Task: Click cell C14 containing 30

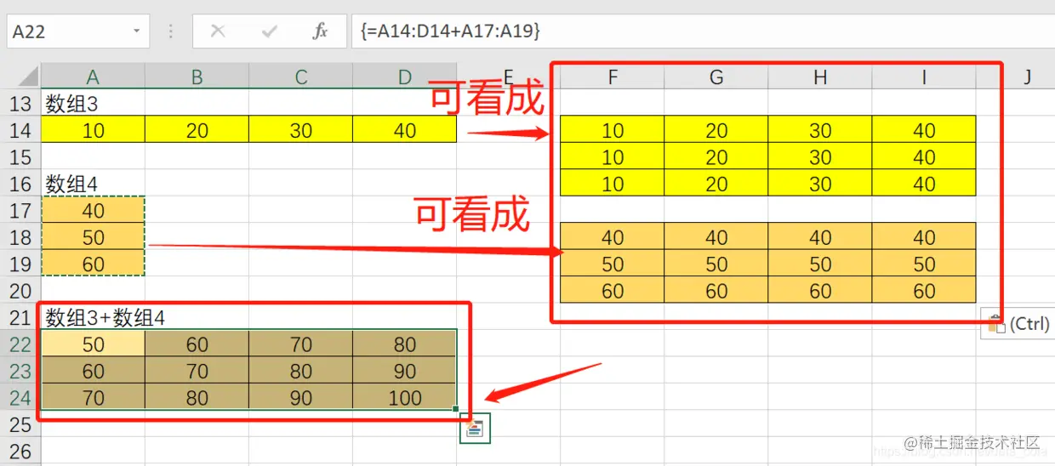Action: (x=300, y=130)
